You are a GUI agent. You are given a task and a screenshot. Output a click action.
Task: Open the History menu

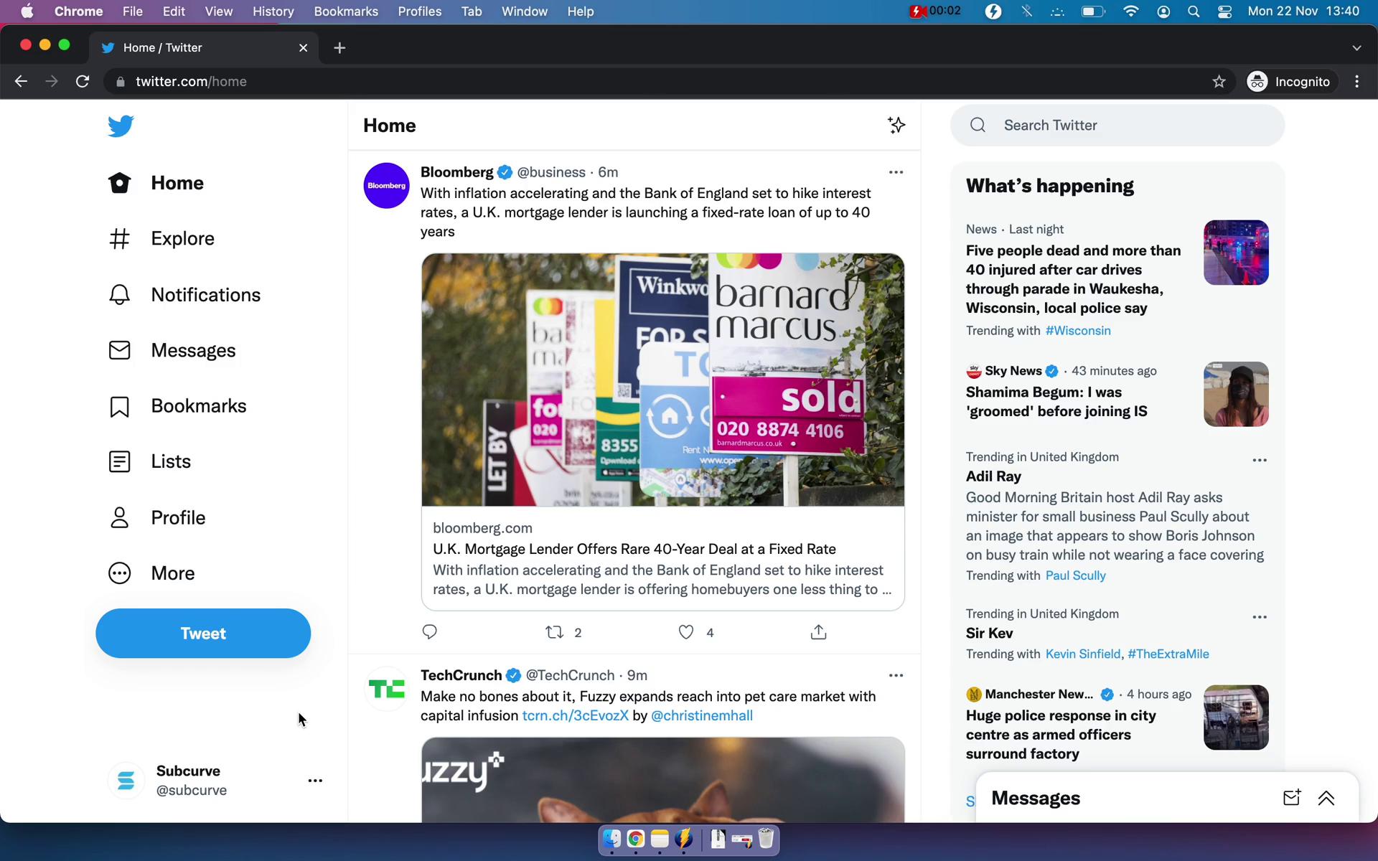click(x=273, y=11)
